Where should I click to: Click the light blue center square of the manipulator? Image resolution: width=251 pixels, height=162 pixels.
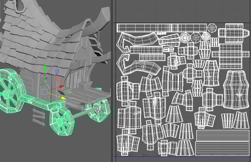point(45,92)
